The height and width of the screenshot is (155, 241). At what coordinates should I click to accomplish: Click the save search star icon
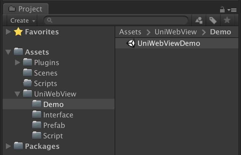tap(227, 21)
